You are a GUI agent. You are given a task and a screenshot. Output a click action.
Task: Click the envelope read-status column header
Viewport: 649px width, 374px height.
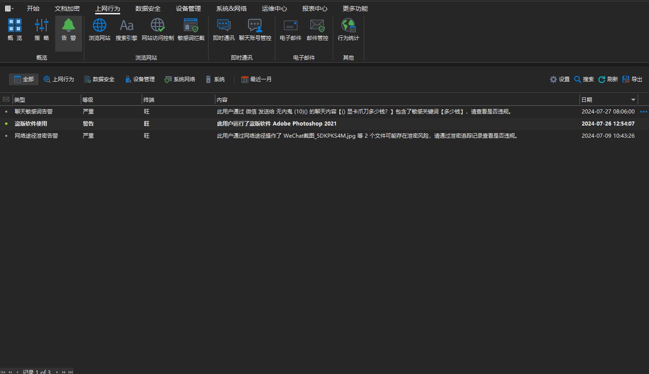tap(6, 100)
